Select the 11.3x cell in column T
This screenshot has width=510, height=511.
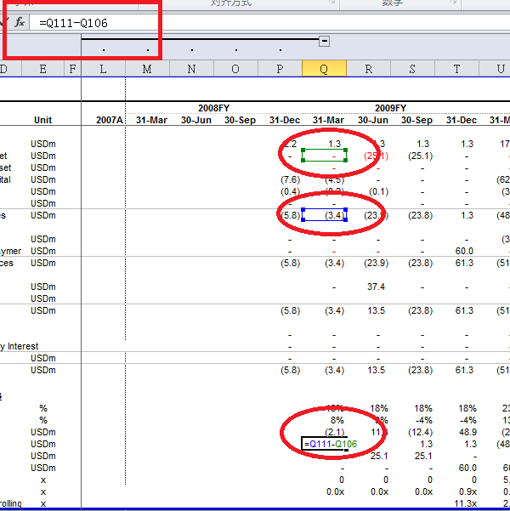465,503
